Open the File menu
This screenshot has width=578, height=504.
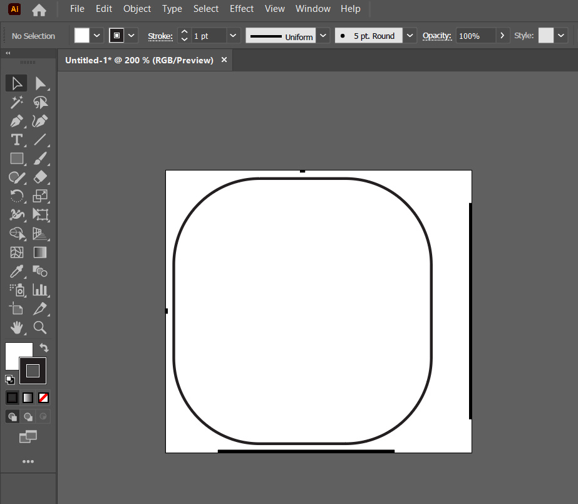[77, 9]
